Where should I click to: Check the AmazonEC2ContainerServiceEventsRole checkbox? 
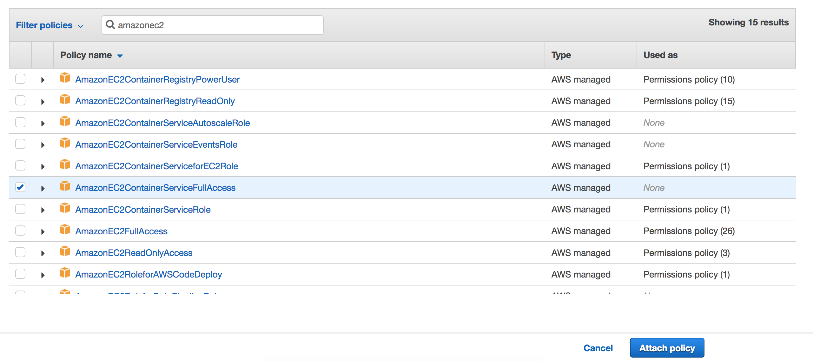[20, 144]
